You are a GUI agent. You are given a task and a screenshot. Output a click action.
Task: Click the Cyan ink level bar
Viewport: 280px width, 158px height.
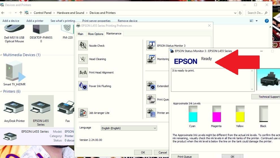click(x=193, y=114)
